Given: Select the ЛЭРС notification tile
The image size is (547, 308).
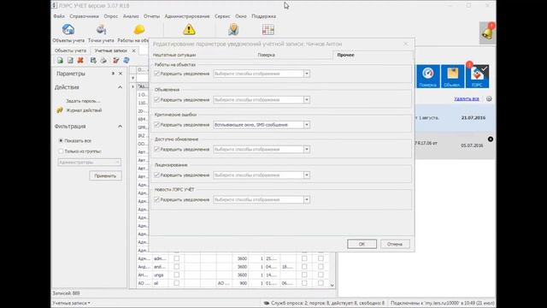Looking at the screenshot, I should 477,76.
